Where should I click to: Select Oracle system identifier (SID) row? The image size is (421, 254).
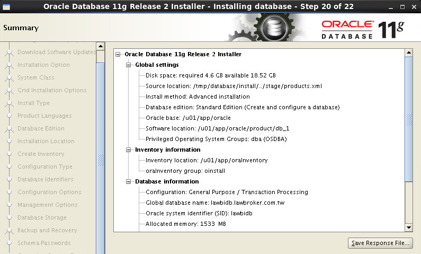click(199, 213)
